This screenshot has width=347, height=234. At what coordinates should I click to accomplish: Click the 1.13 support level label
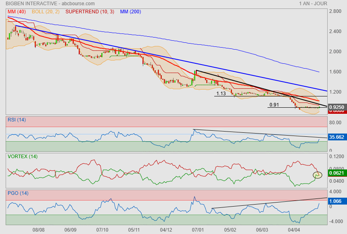tap(221, 94)
